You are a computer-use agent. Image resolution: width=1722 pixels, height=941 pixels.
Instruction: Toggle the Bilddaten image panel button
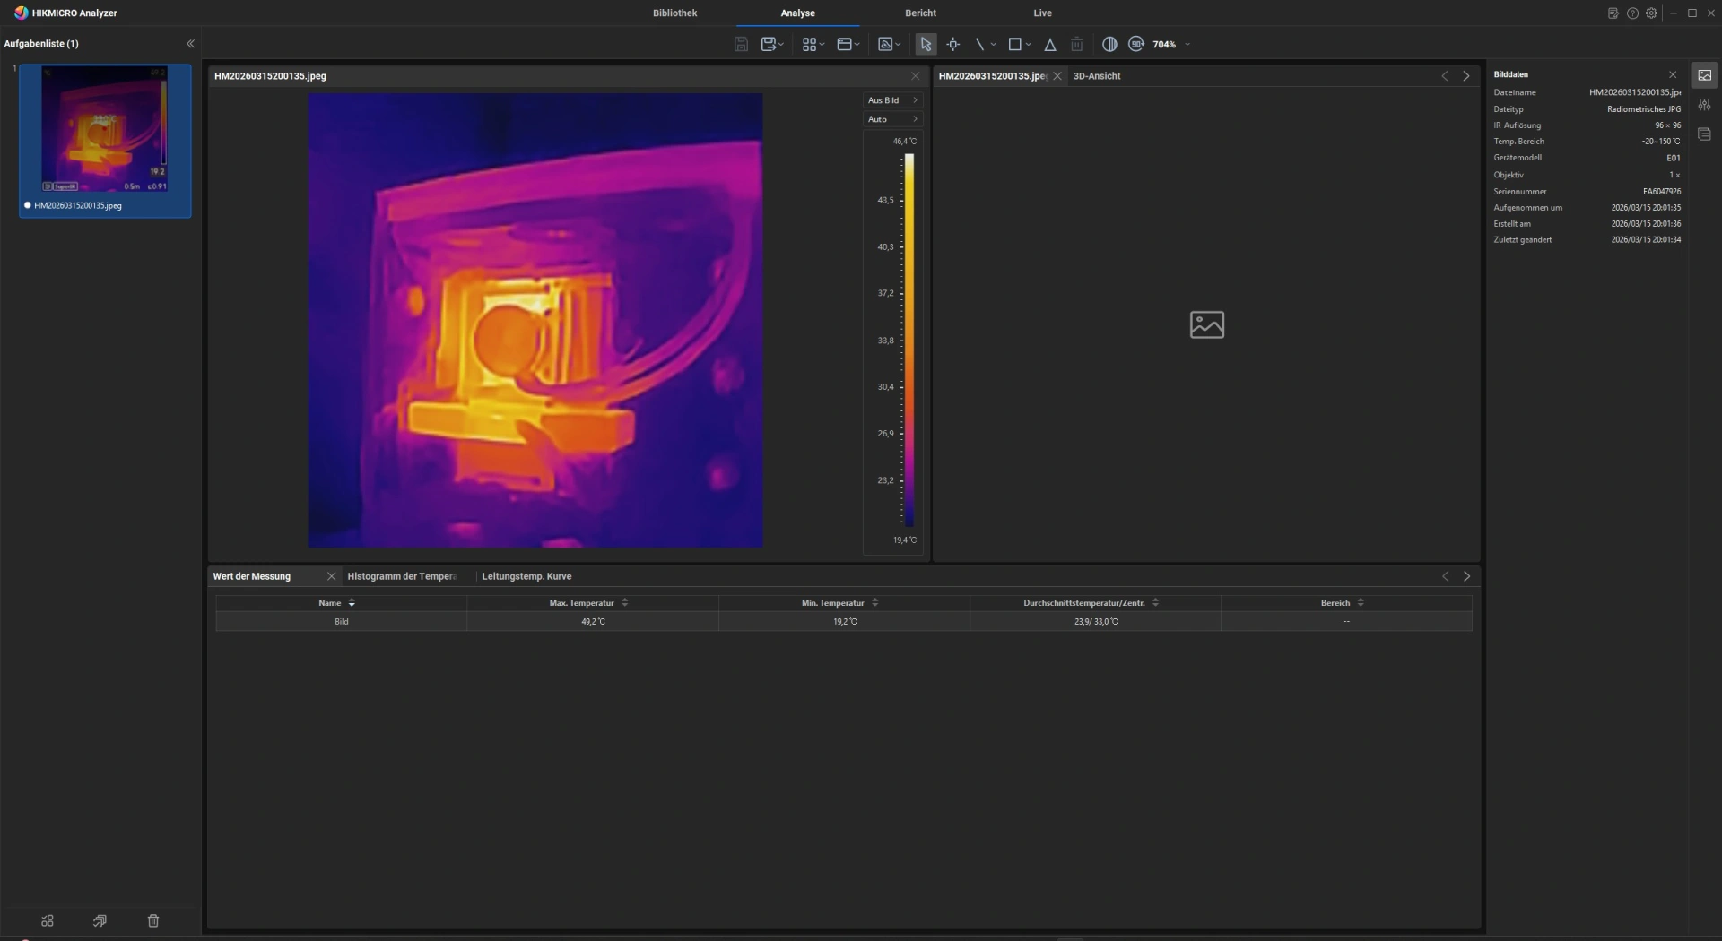(1704, 75)
